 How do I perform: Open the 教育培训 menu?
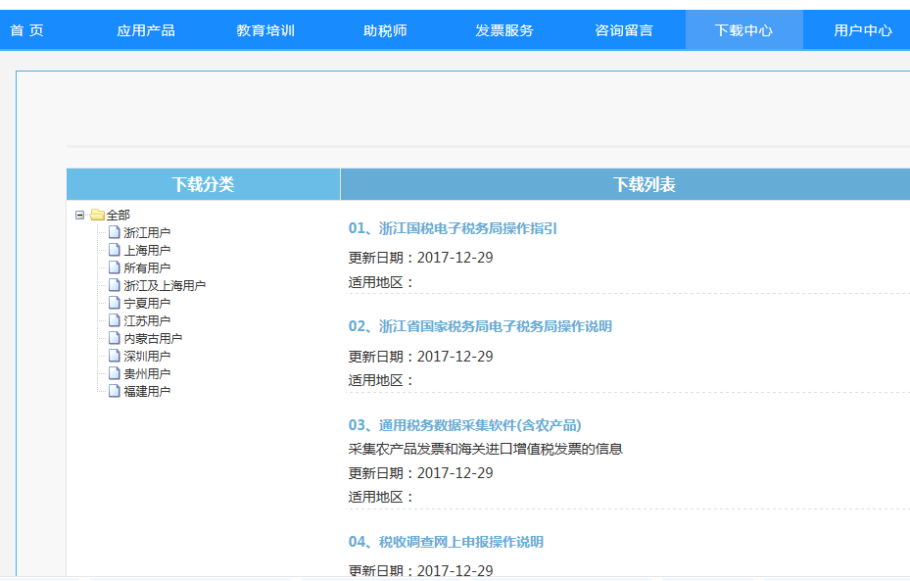coord(265,30)
